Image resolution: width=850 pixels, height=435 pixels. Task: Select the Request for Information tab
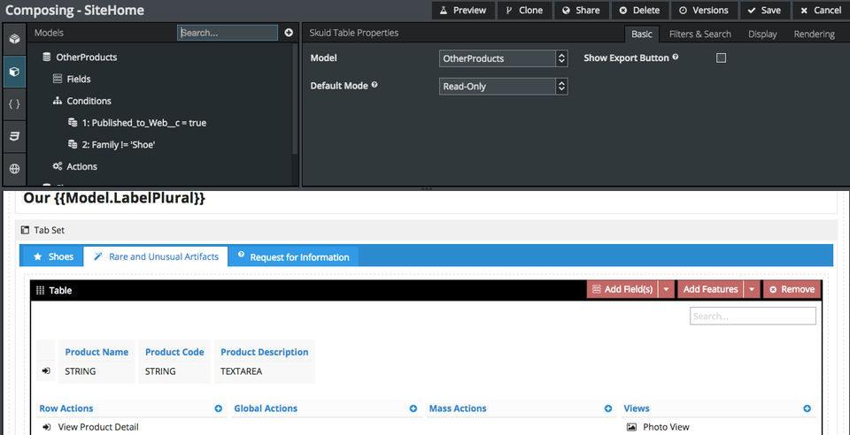pos(293,256)
